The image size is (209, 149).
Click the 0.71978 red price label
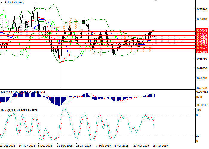[202, 30]
